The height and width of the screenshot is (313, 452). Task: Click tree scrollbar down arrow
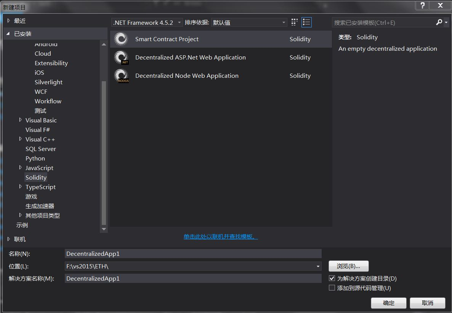104,230
